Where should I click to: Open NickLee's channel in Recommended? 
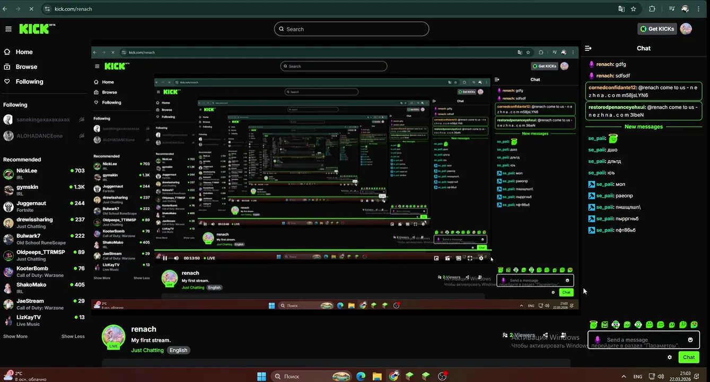pyautogui.click(x=44, y=174)
